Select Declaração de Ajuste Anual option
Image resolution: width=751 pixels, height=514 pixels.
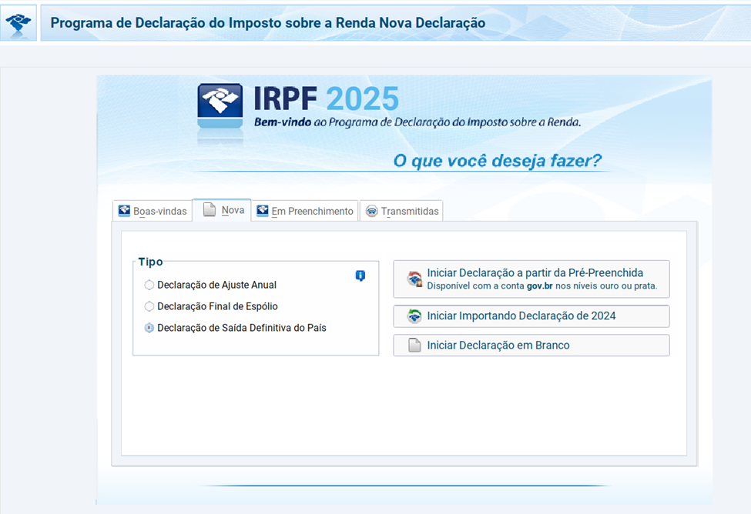(210, 285)
